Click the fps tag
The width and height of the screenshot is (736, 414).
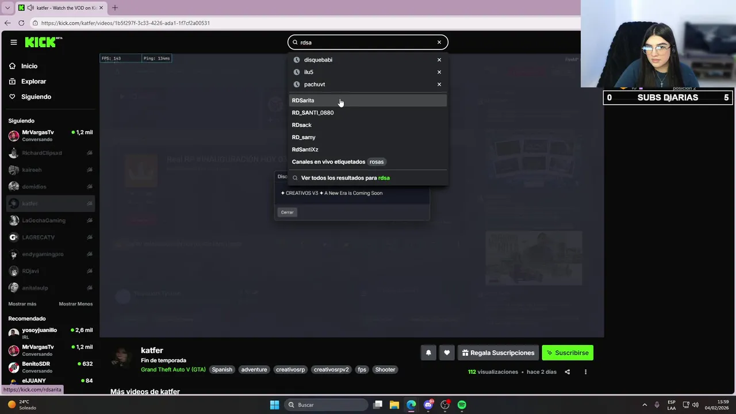(362, 370)
